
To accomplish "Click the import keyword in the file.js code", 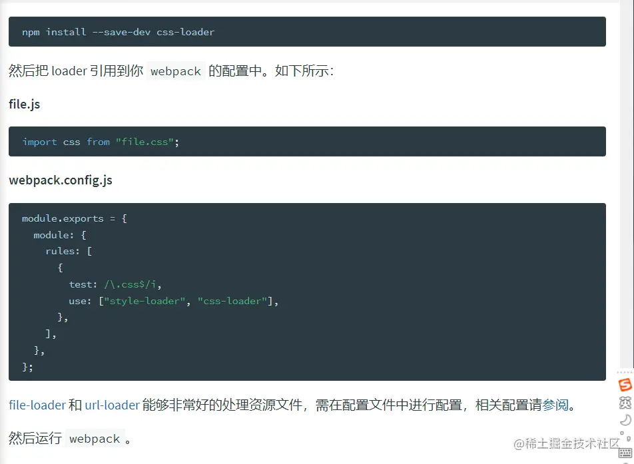I will pos(39,142).
